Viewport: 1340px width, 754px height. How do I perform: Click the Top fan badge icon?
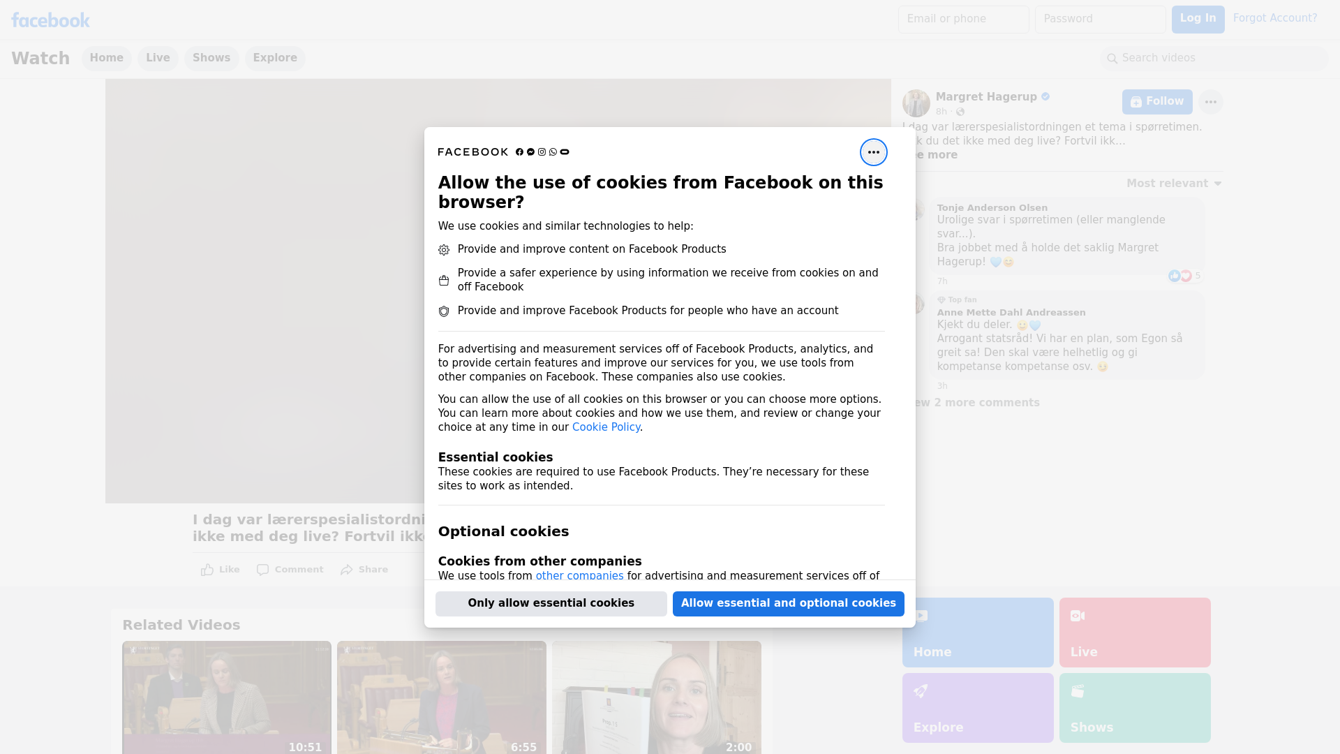(x=941, y=300)
